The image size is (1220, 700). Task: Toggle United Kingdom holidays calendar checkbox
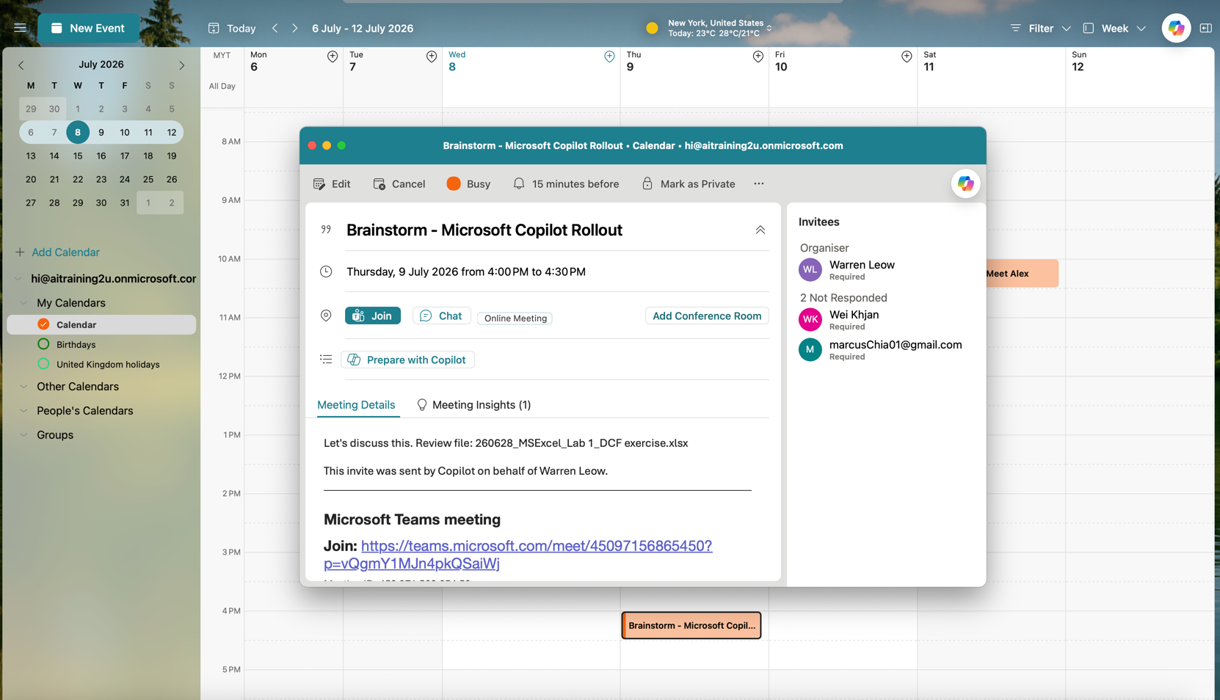(x=43, y=364)
